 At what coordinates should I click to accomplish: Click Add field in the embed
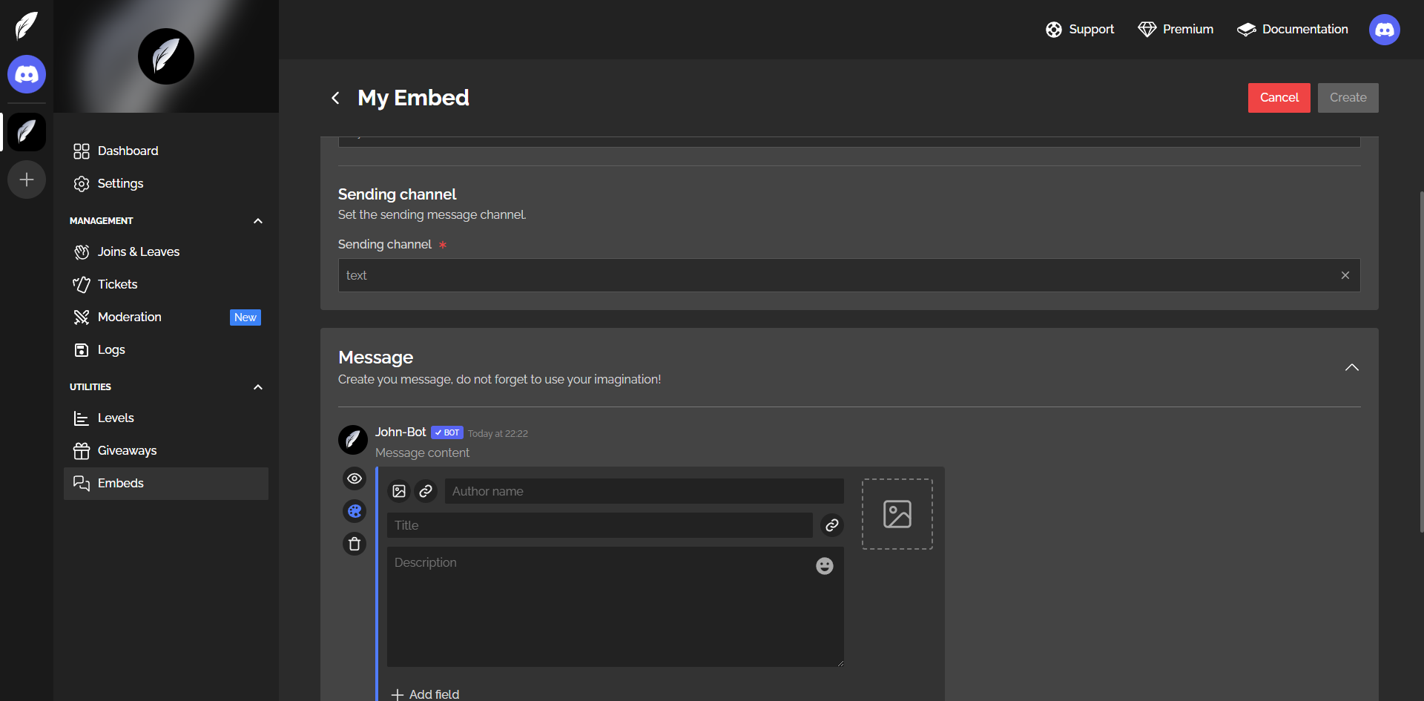tap(426, 694)
